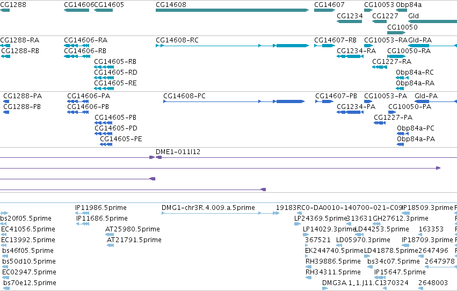Screen dimensions: 457x291
Task: Click the LD05970.3prime EST label
Action: pos(363,241)
